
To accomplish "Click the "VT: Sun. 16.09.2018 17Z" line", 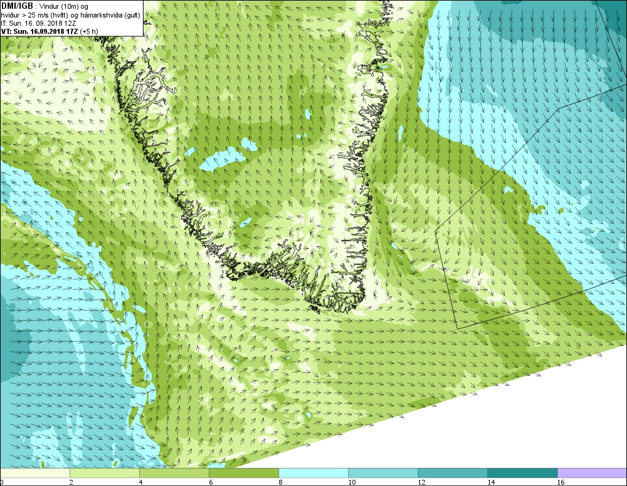I will tap(40, 31).
